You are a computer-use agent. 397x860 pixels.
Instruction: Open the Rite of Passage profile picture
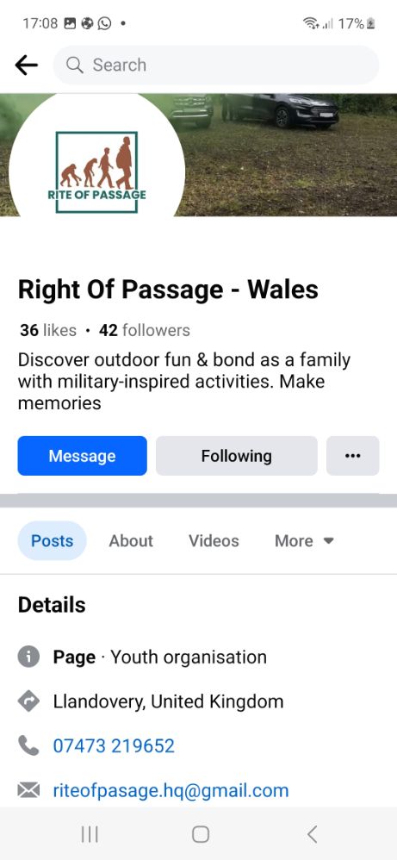click(x=97, y=165)
